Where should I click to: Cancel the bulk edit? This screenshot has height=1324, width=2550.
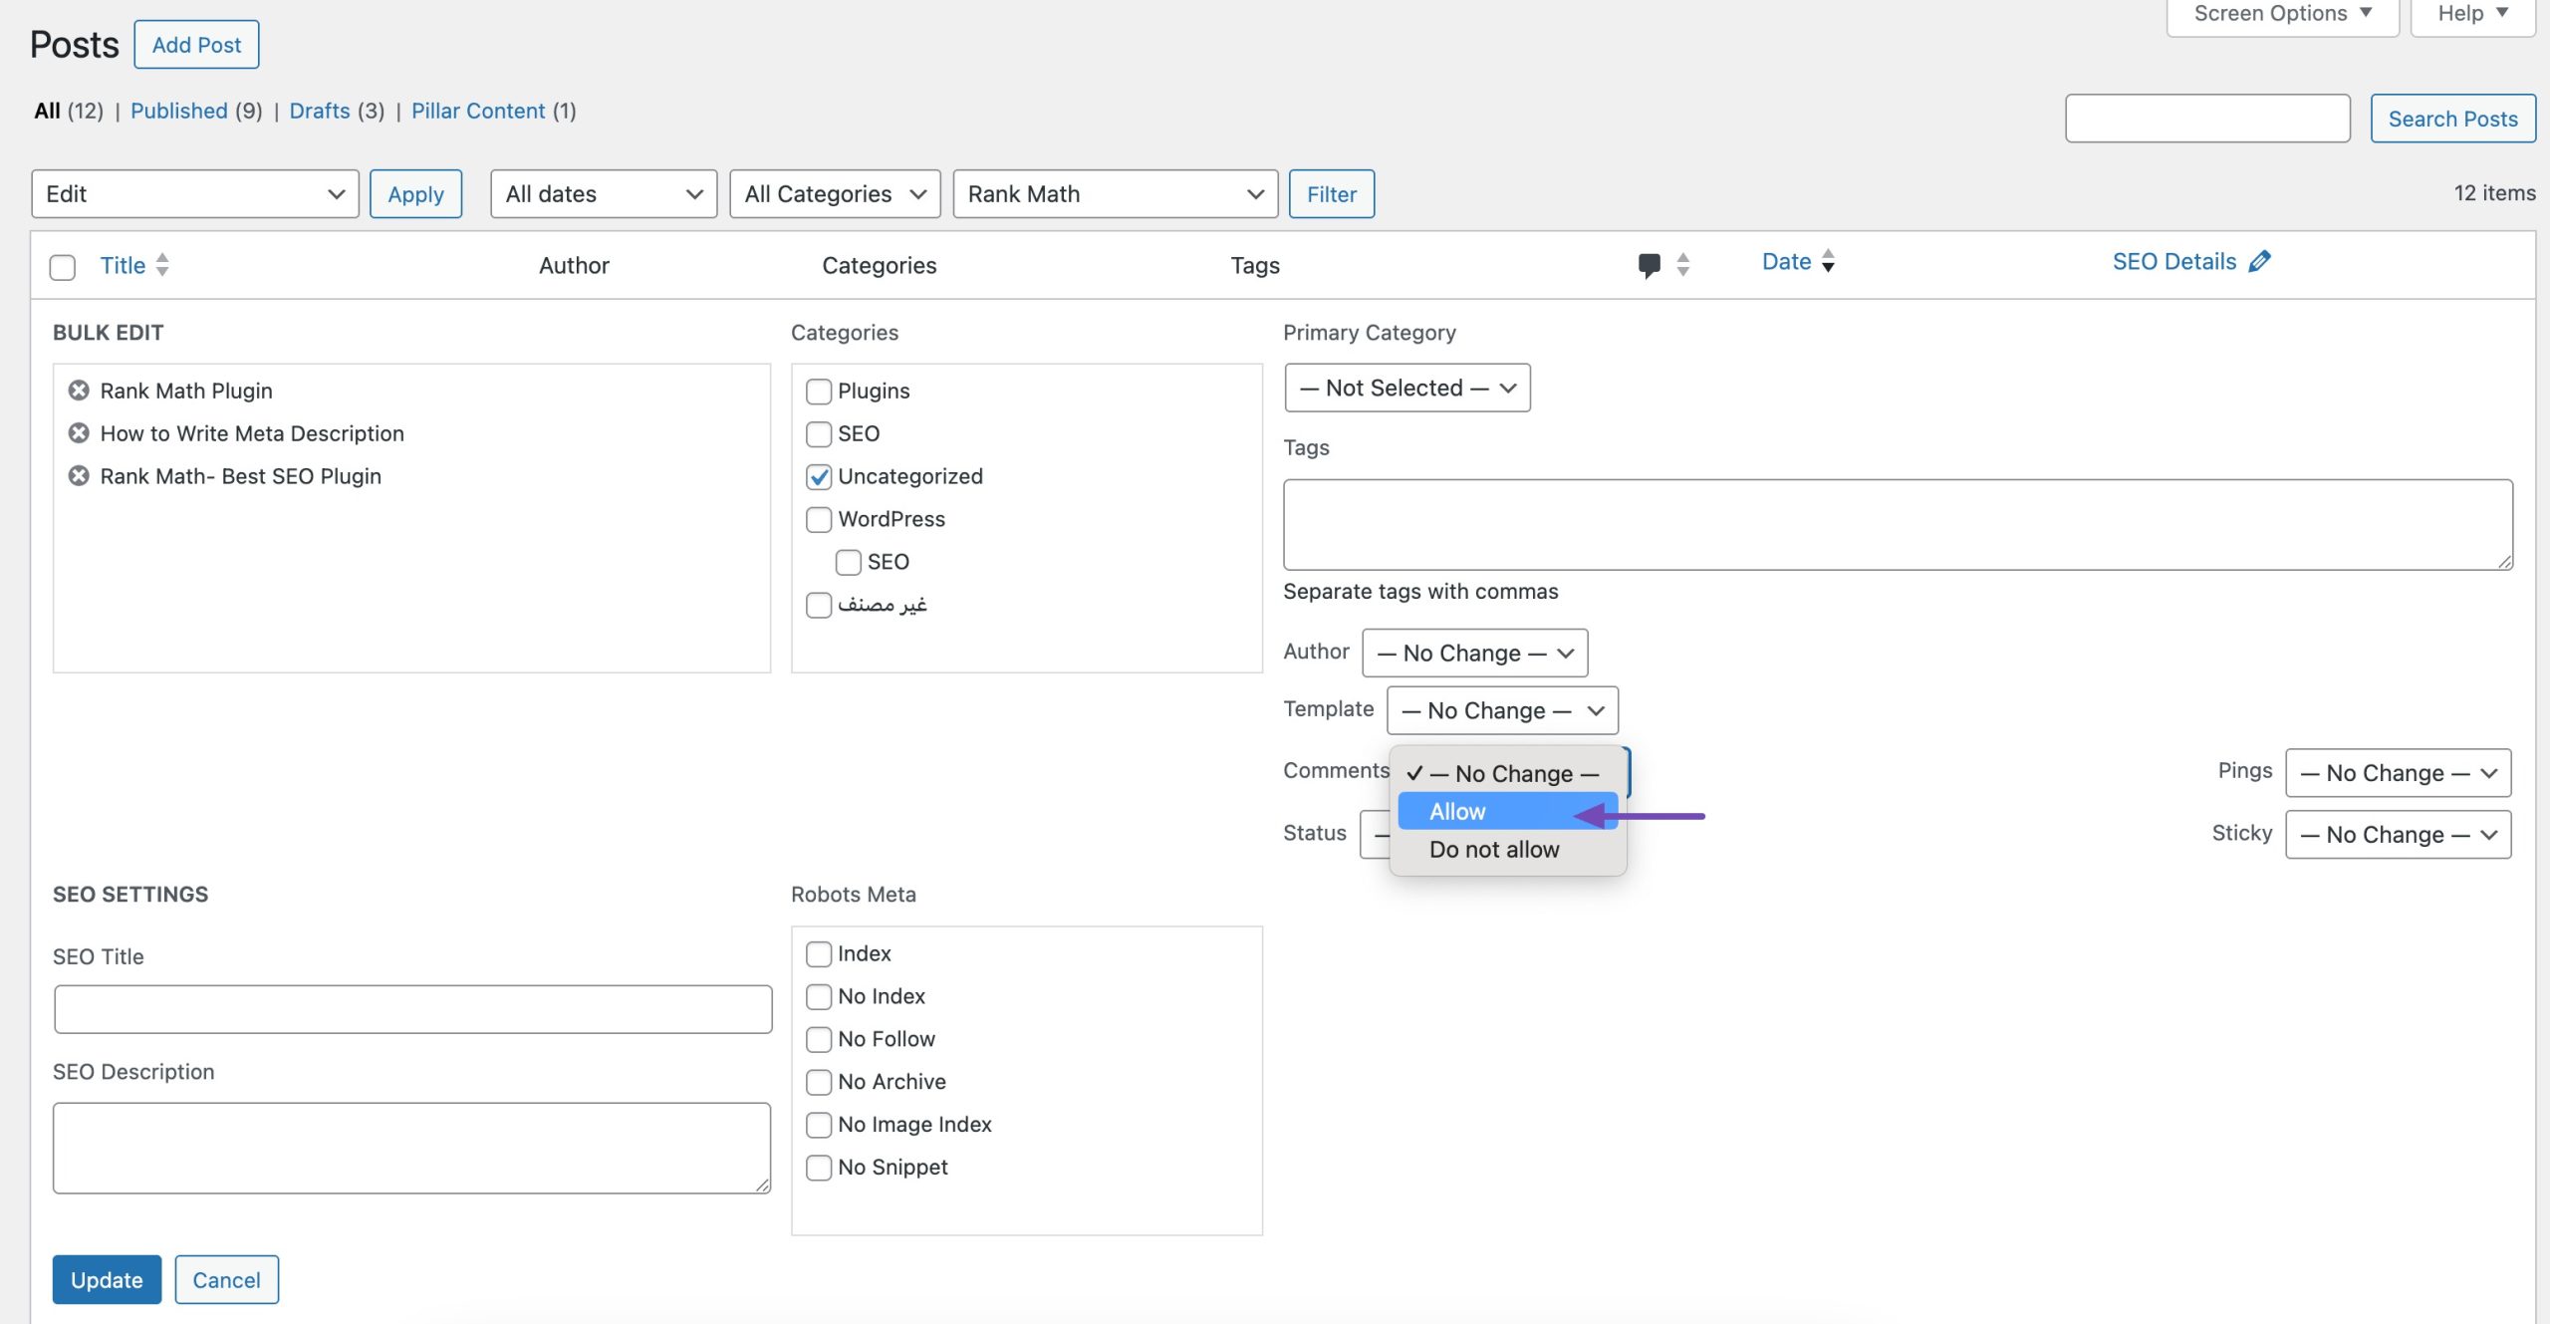click(x=226, y=1280)
